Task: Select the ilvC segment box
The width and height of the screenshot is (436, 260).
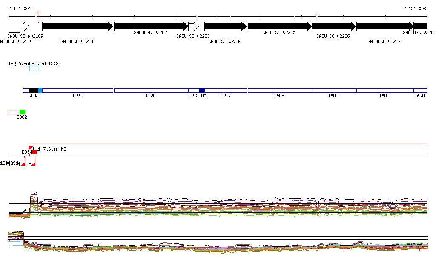Action: click(226, 90)
